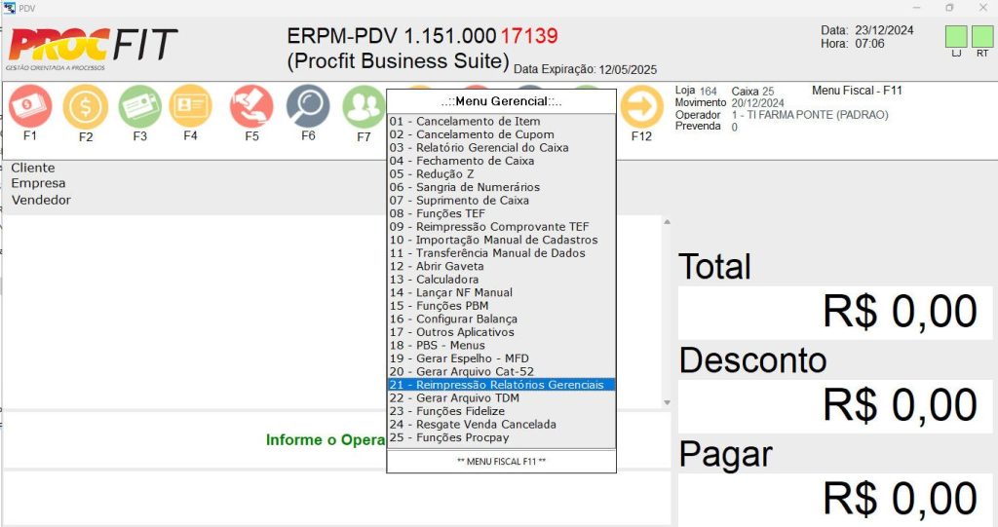
Task: Click the F4 yellow ID card icon
Action: point(190,105)
